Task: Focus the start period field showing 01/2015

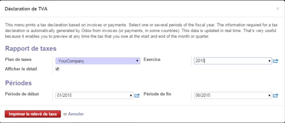Action: pos(95,96)
